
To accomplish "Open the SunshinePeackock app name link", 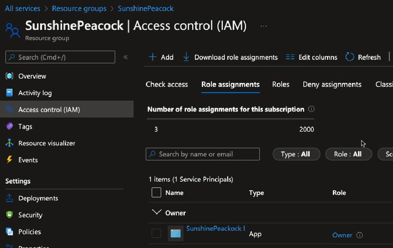I will (x=215, y=228).
